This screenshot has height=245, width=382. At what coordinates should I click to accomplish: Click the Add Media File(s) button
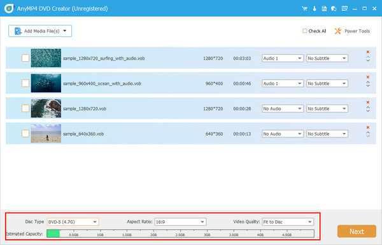coord(40,31)
